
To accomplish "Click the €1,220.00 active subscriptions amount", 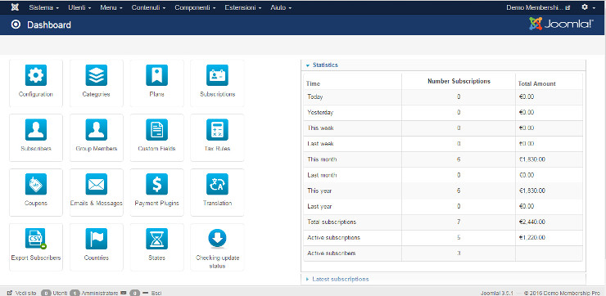I will pos(532,237).
